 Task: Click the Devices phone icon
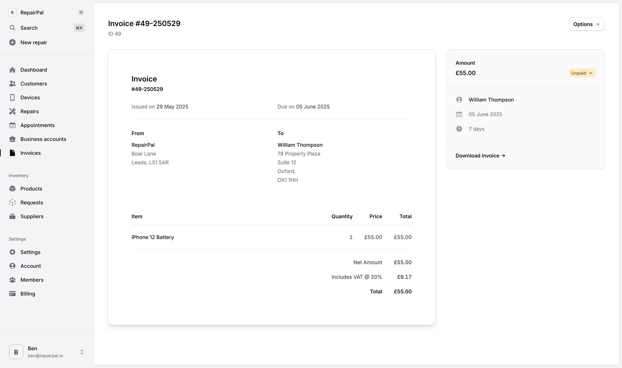point(12,97)
